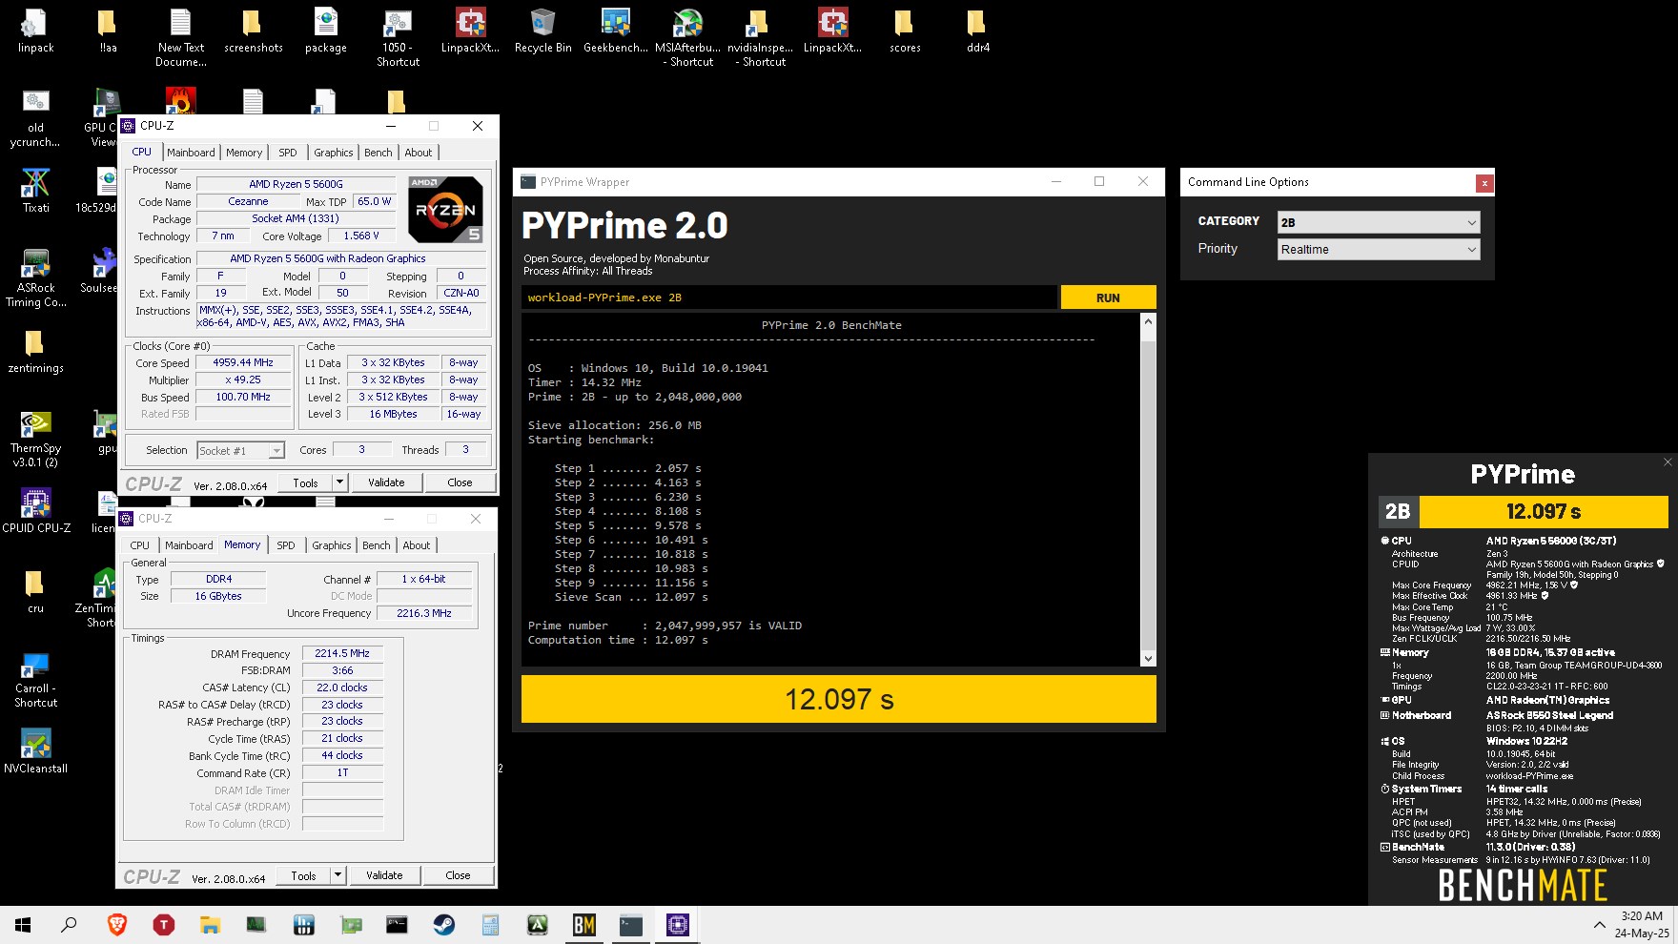Switch to SPD tab in CPU-Z memory window
Viewport: 1678px width, 944px height.
tap(286, 545)
